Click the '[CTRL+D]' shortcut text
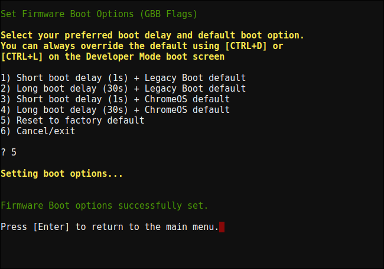Screen dimensions: 384x269 (246, 46)
